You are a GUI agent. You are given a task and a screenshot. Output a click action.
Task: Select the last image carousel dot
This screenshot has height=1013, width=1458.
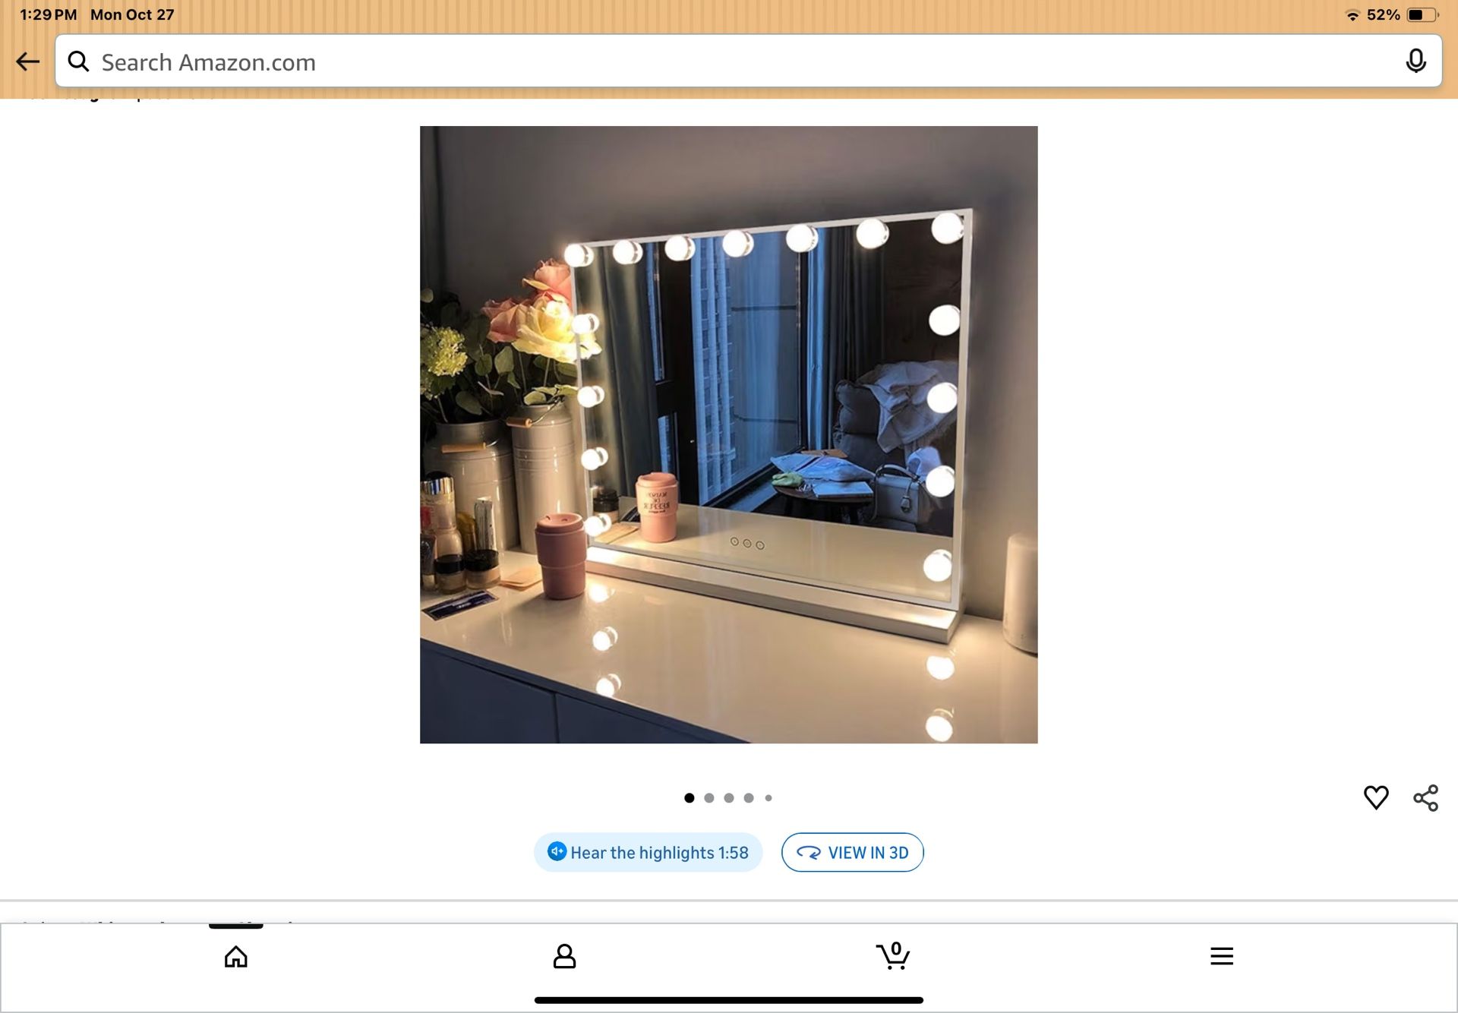[x=768, y=797]
